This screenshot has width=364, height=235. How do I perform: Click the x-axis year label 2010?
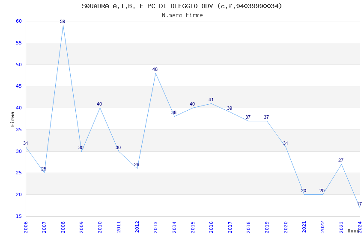tap(100, 227)
